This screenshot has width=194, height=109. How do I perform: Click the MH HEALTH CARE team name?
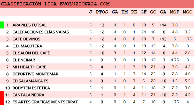29,67
